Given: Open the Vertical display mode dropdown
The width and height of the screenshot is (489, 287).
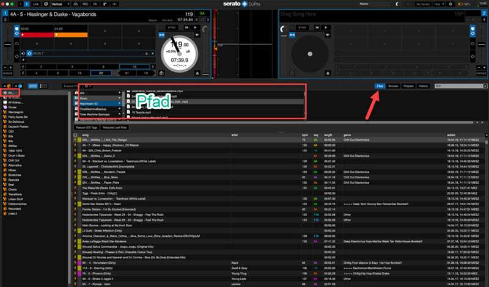Looking at the screenshot, I should tap(61, 4).
